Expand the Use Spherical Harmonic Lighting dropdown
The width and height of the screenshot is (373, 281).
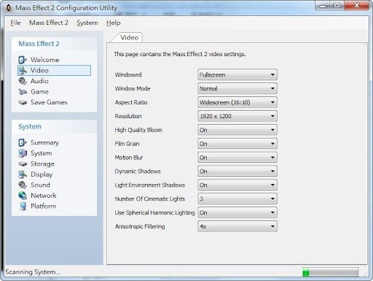pyautogui.click(x=237, y=212)
